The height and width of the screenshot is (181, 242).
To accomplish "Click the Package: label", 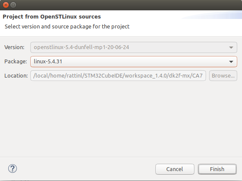I will tap(16, 62).
